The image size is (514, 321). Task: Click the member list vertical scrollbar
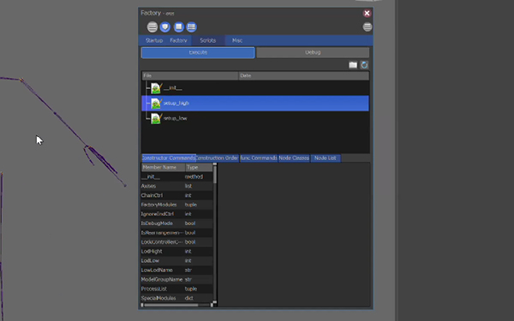coord(215,233)
